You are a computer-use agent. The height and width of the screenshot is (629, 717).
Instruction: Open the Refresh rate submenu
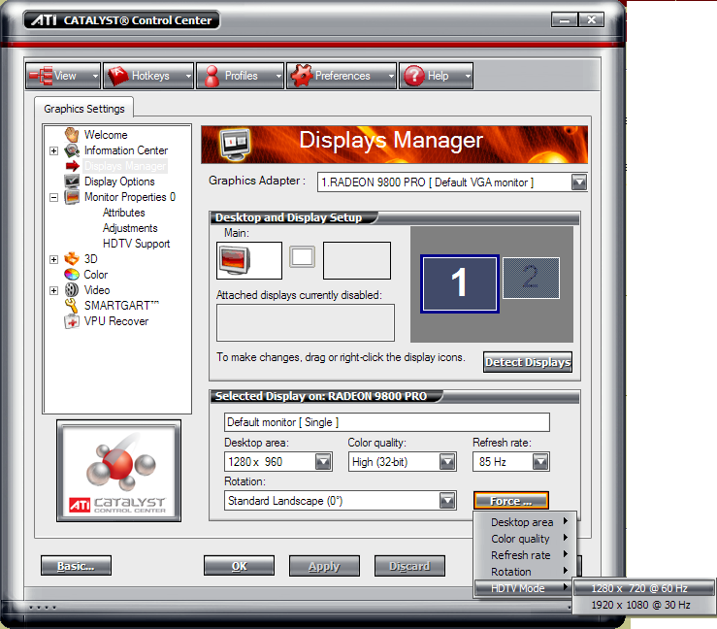(x=525, y=555)
